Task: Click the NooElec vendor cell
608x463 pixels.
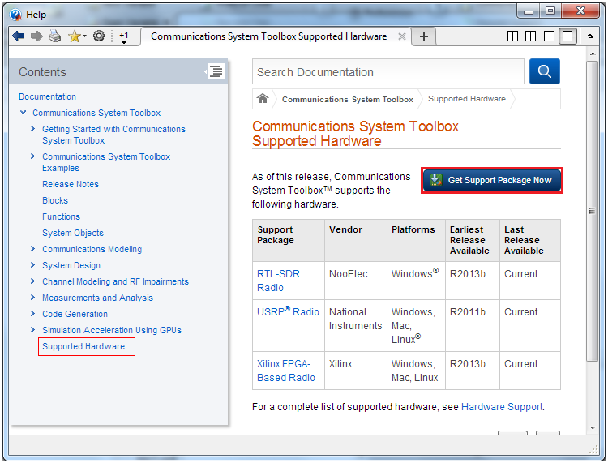Action: tap(356, 281)
